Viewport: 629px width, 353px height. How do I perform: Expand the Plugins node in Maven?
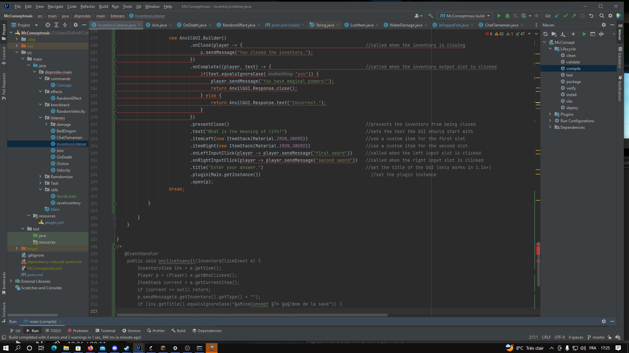550,114
